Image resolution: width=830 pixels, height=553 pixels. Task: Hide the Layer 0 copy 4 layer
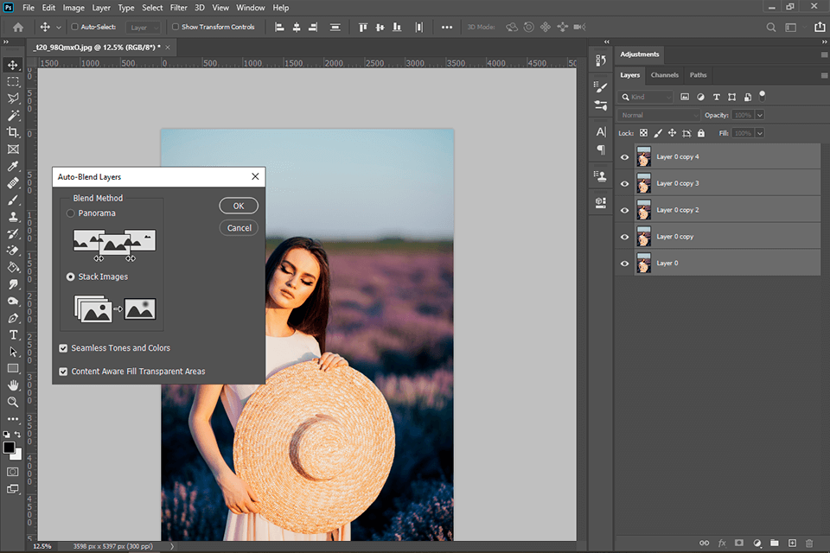coord(625,157)
